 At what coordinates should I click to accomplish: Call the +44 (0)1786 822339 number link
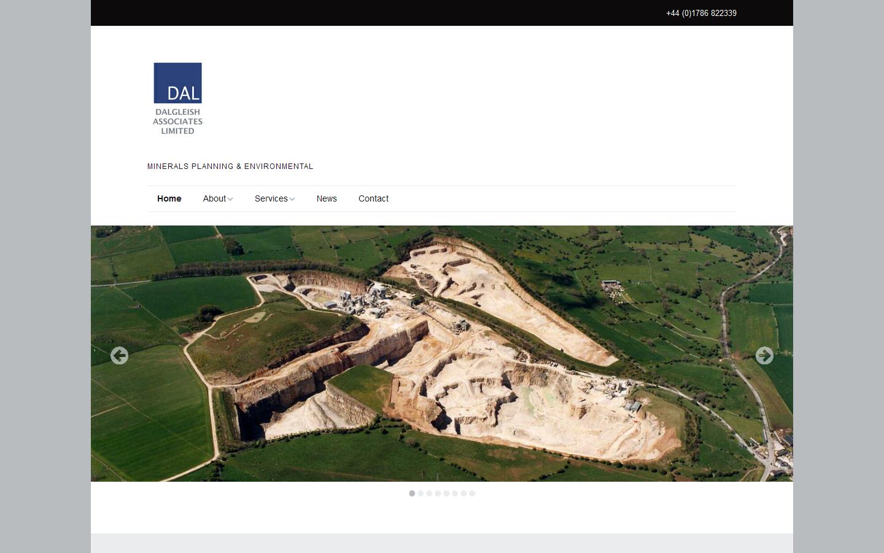[701, 13]
